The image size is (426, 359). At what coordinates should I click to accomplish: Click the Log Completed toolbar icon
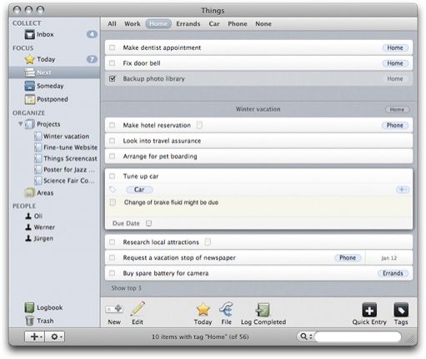[x=263, y=310]
